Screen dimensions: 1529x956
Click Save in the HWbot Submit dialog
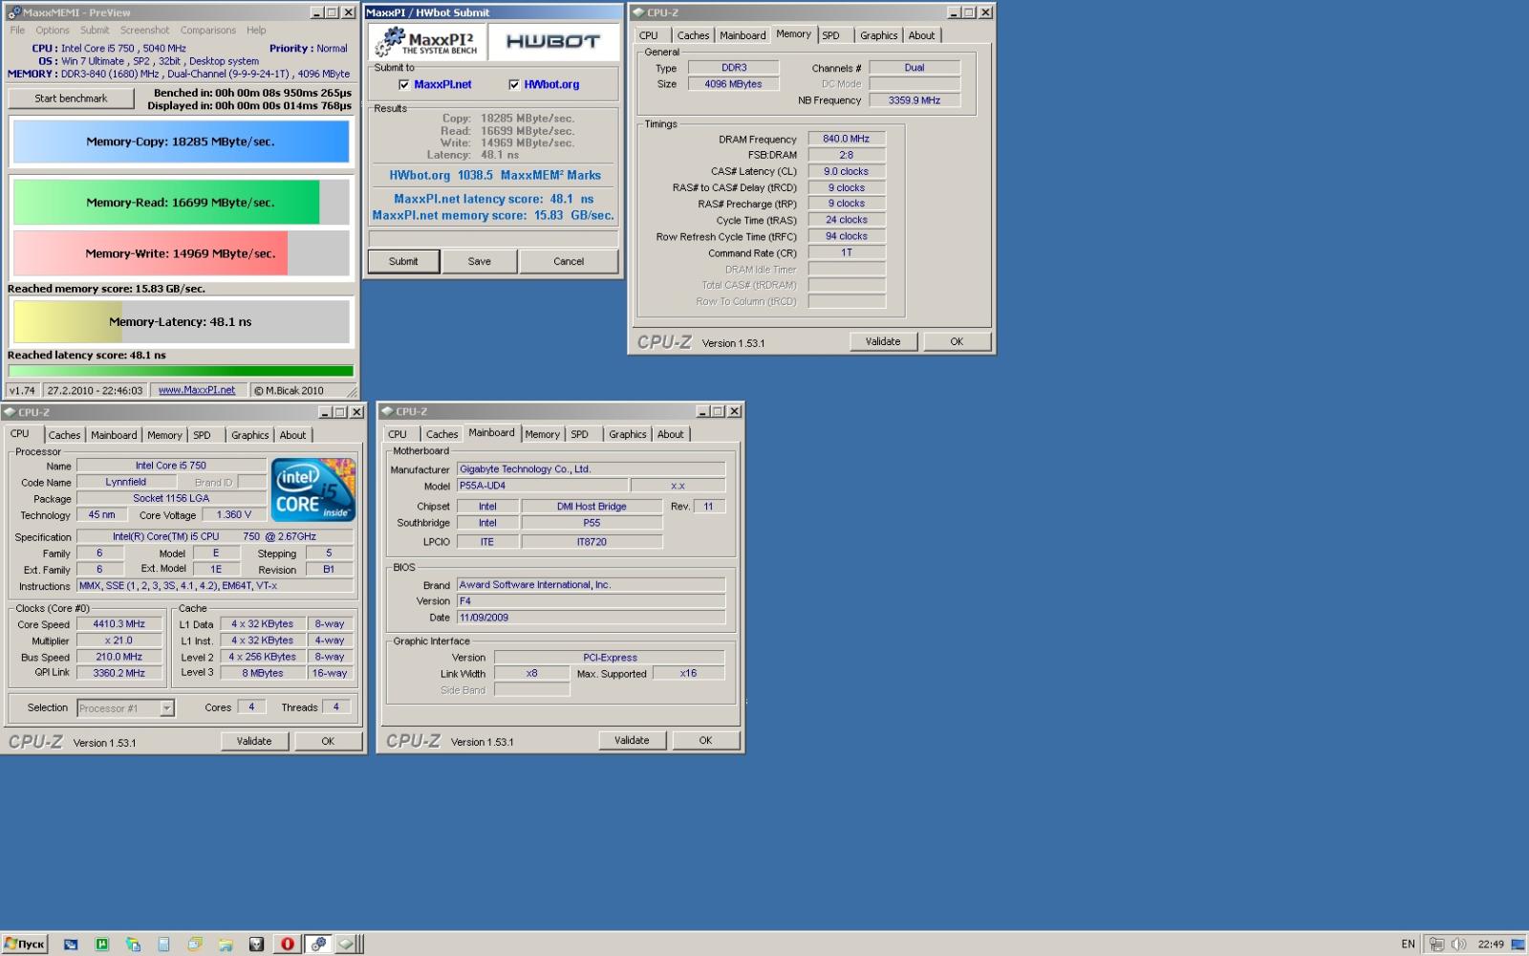(x=480, y=261)
